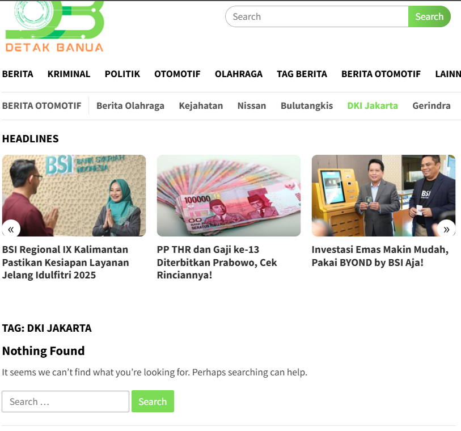Open the POLITIK menu item
Screen dimensions: 461x431
click(122, 74)
